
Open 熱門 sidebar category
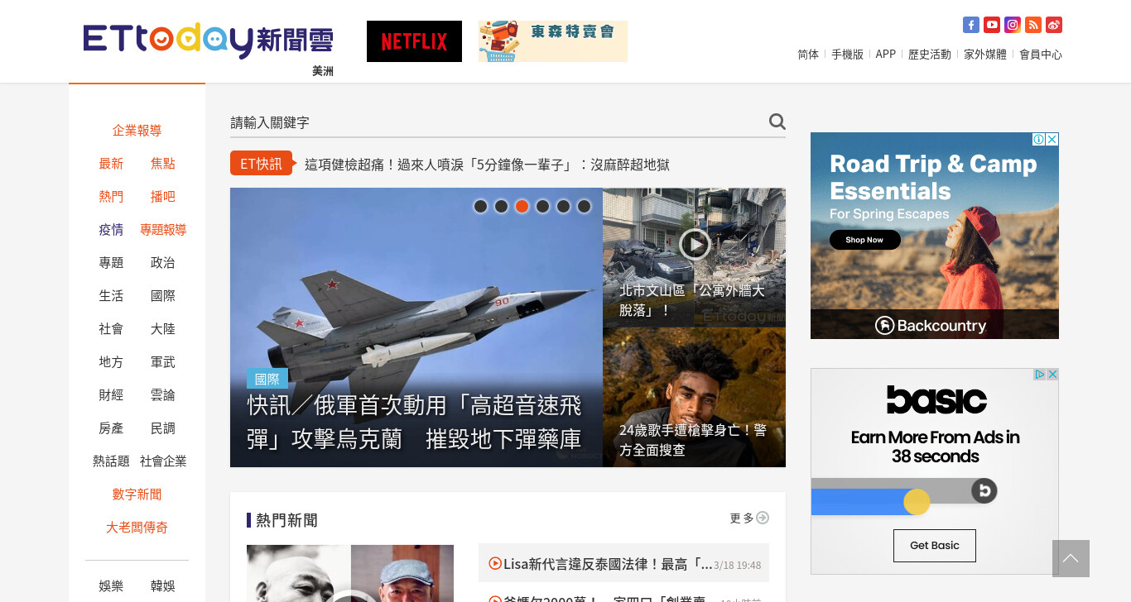(111, 197)
